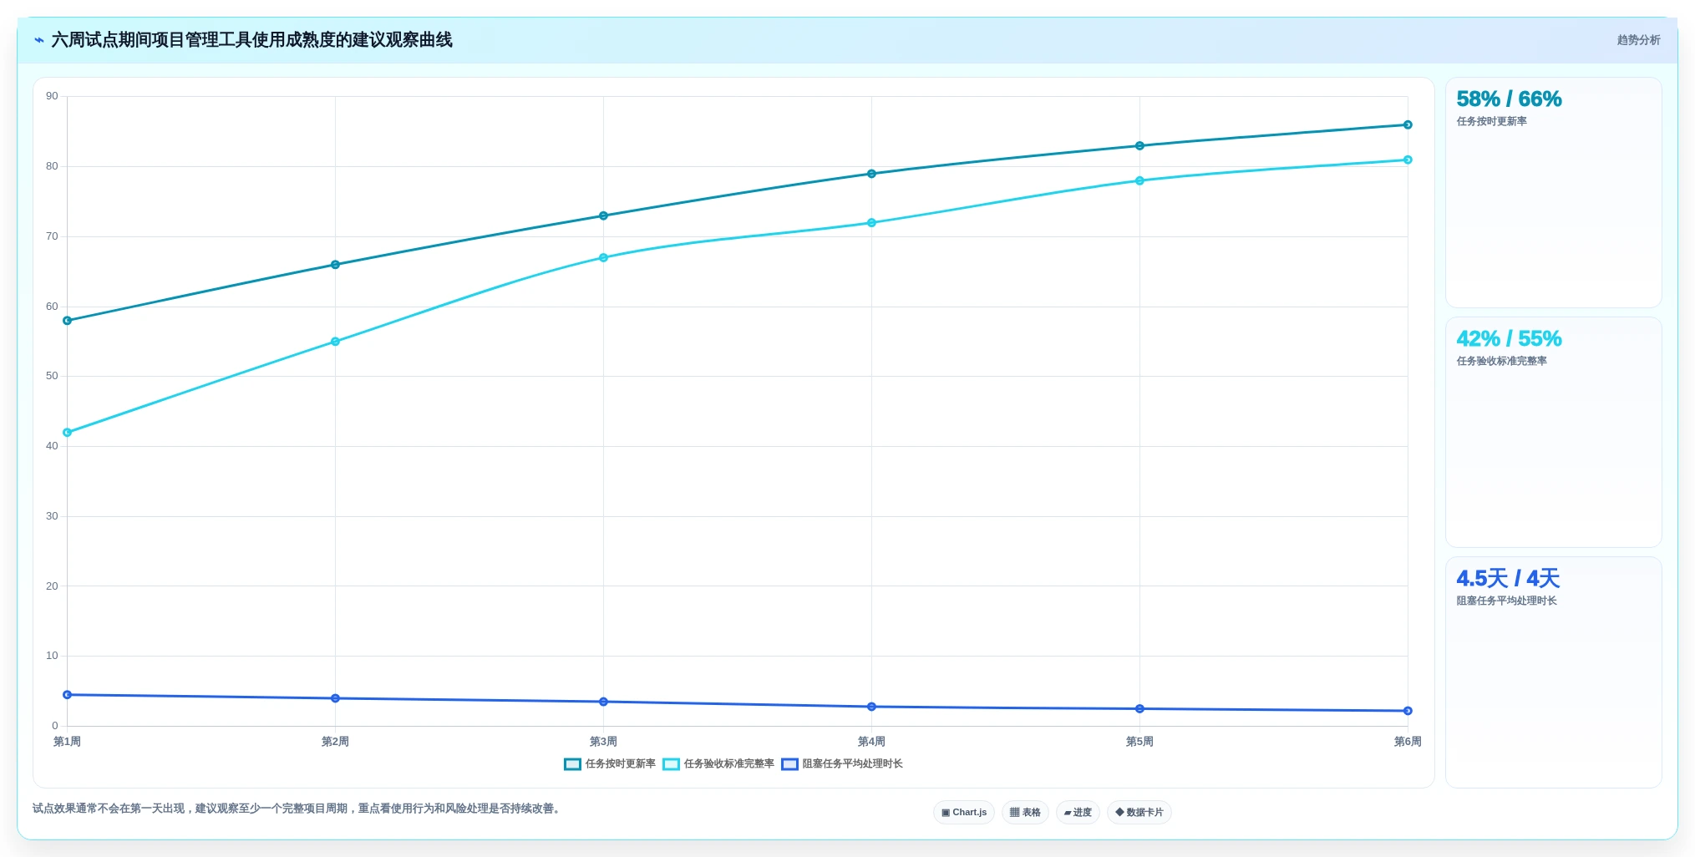Click the week 5 point on the dark teal line
Image resolution: width=1695 pixels, height=857 pixels.
(x=1139, y=146)
